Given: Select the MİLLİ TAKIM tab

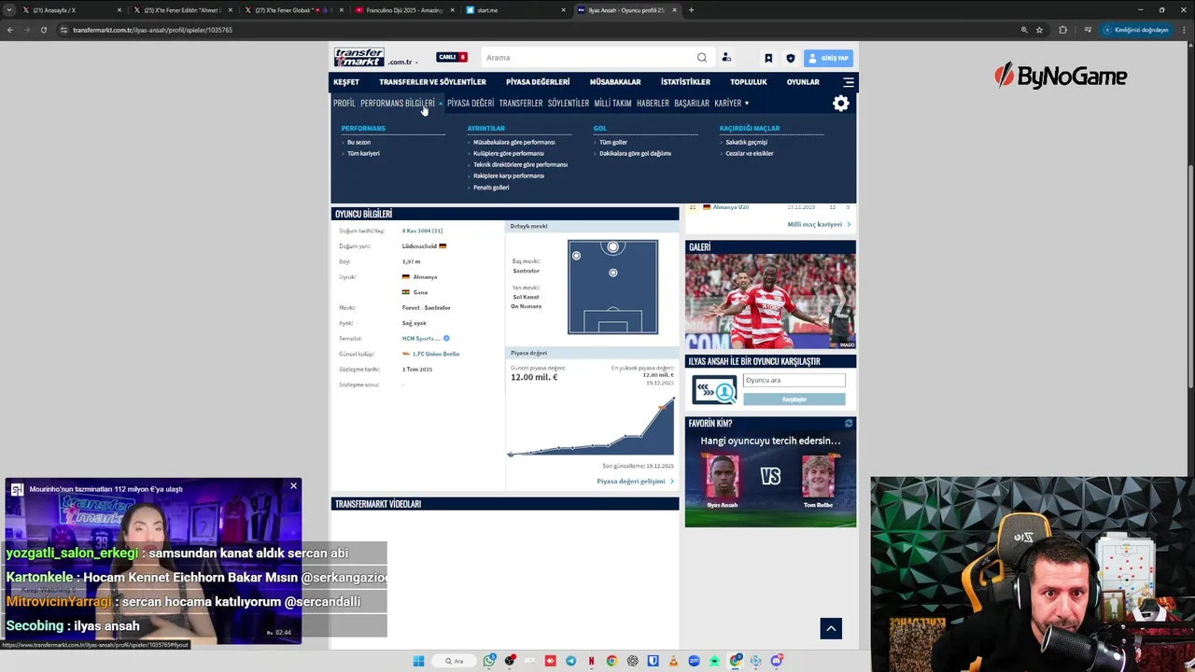Looking at the screenshot, I should coord(612,104).
